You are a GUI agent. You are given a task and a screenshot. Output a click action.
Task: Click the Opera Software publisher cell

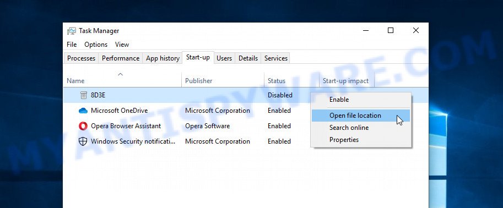click(x=208, y=126)
